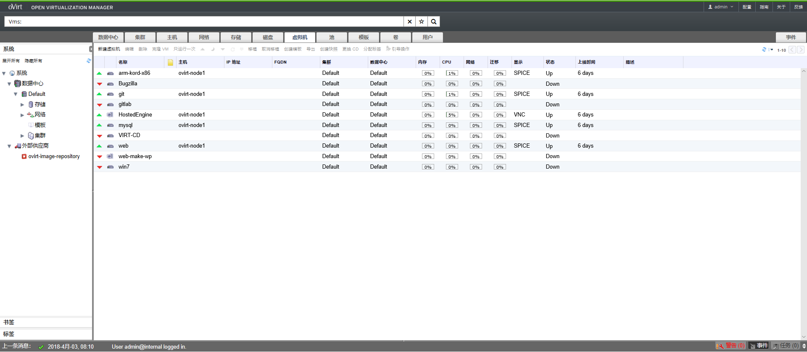
Task: Switch to the 集群 tab
Action: (x=140, y=37)
